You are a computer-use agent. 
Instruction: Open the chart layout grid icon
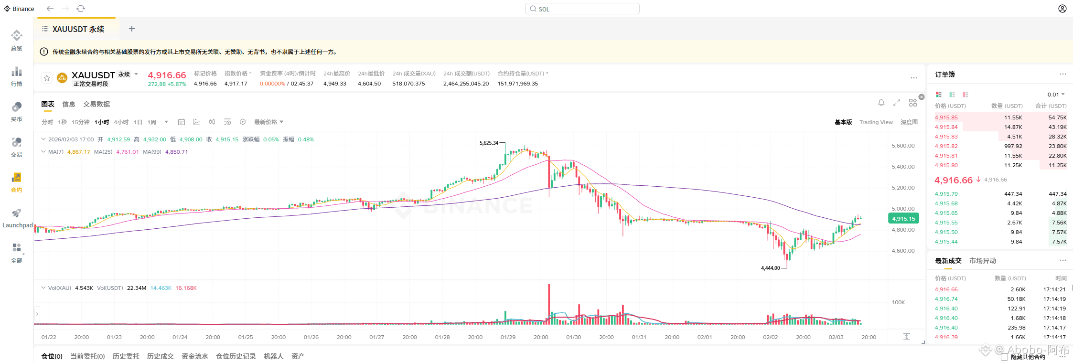(912, 103)
